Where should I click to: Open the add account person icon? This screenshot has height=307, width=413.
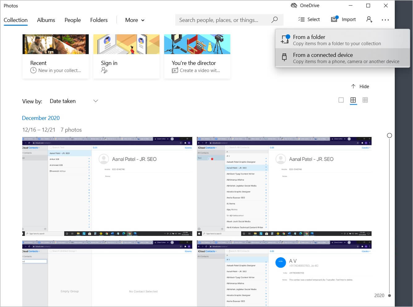369,19
